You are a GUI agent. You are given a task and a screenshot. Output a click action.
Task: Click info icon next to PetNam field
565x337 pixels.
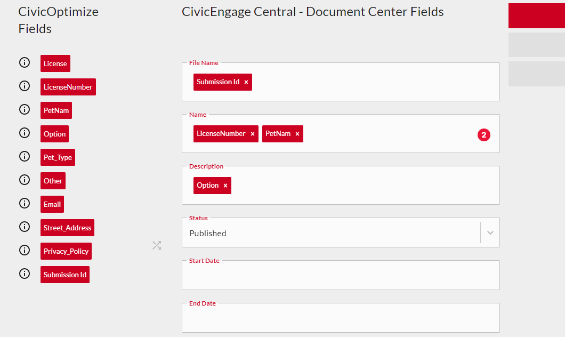[24, 109]
